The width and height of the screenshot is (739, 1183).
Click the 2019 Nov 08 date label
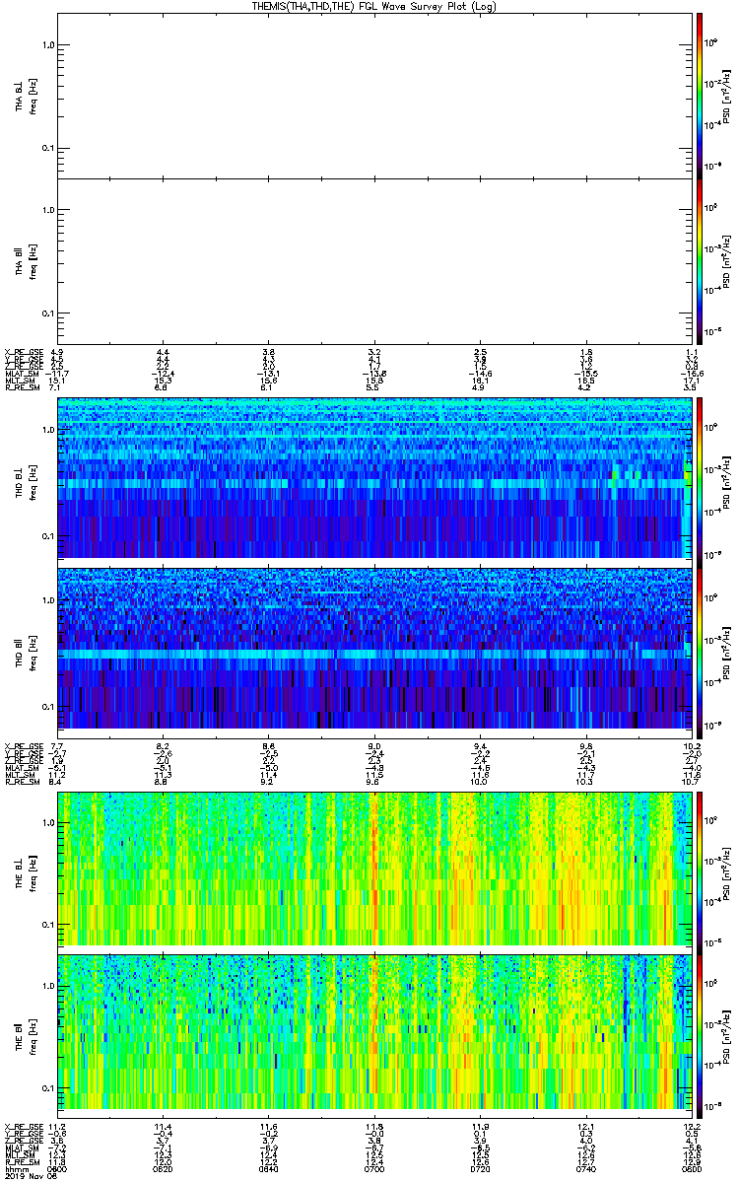(26, 1176)
